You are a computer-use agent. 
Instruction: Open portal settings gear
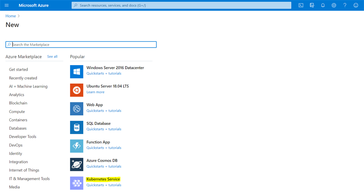334,5
